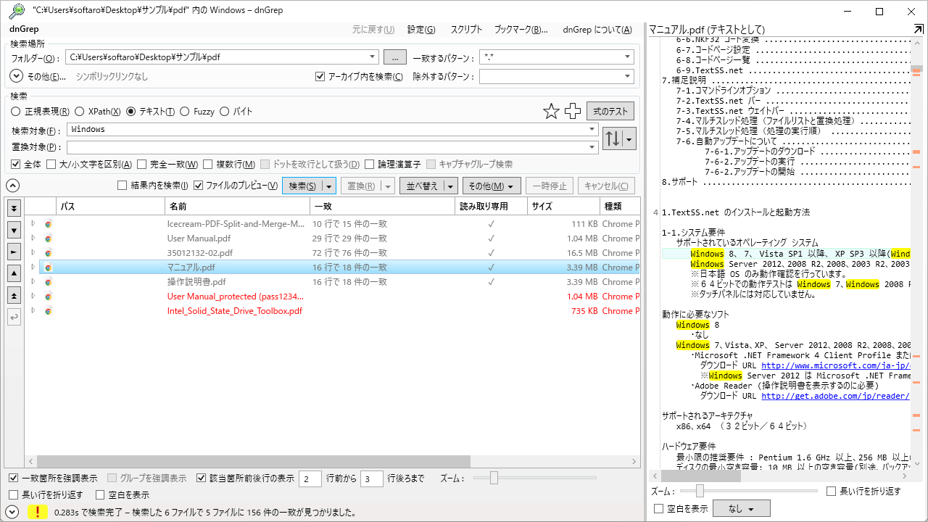Click the 式のテスト button

pos(610,111)
